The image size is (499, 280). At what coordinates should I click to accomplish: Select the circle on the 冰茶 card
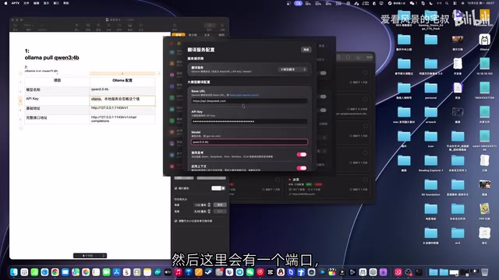click(x=365, y=180)
